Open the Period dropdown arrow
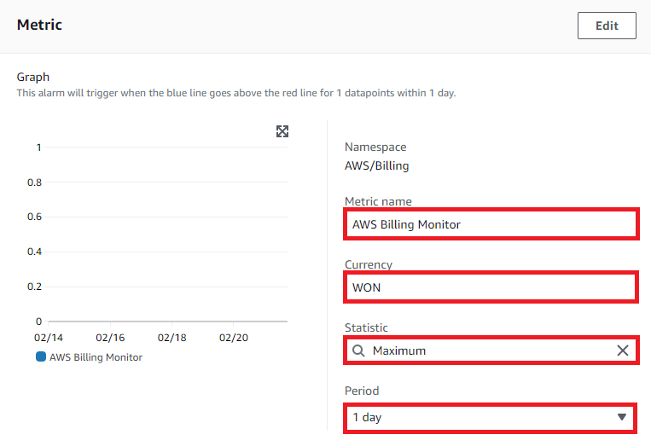This screenshot has height=446, width=651. click(x=621, y=417)
